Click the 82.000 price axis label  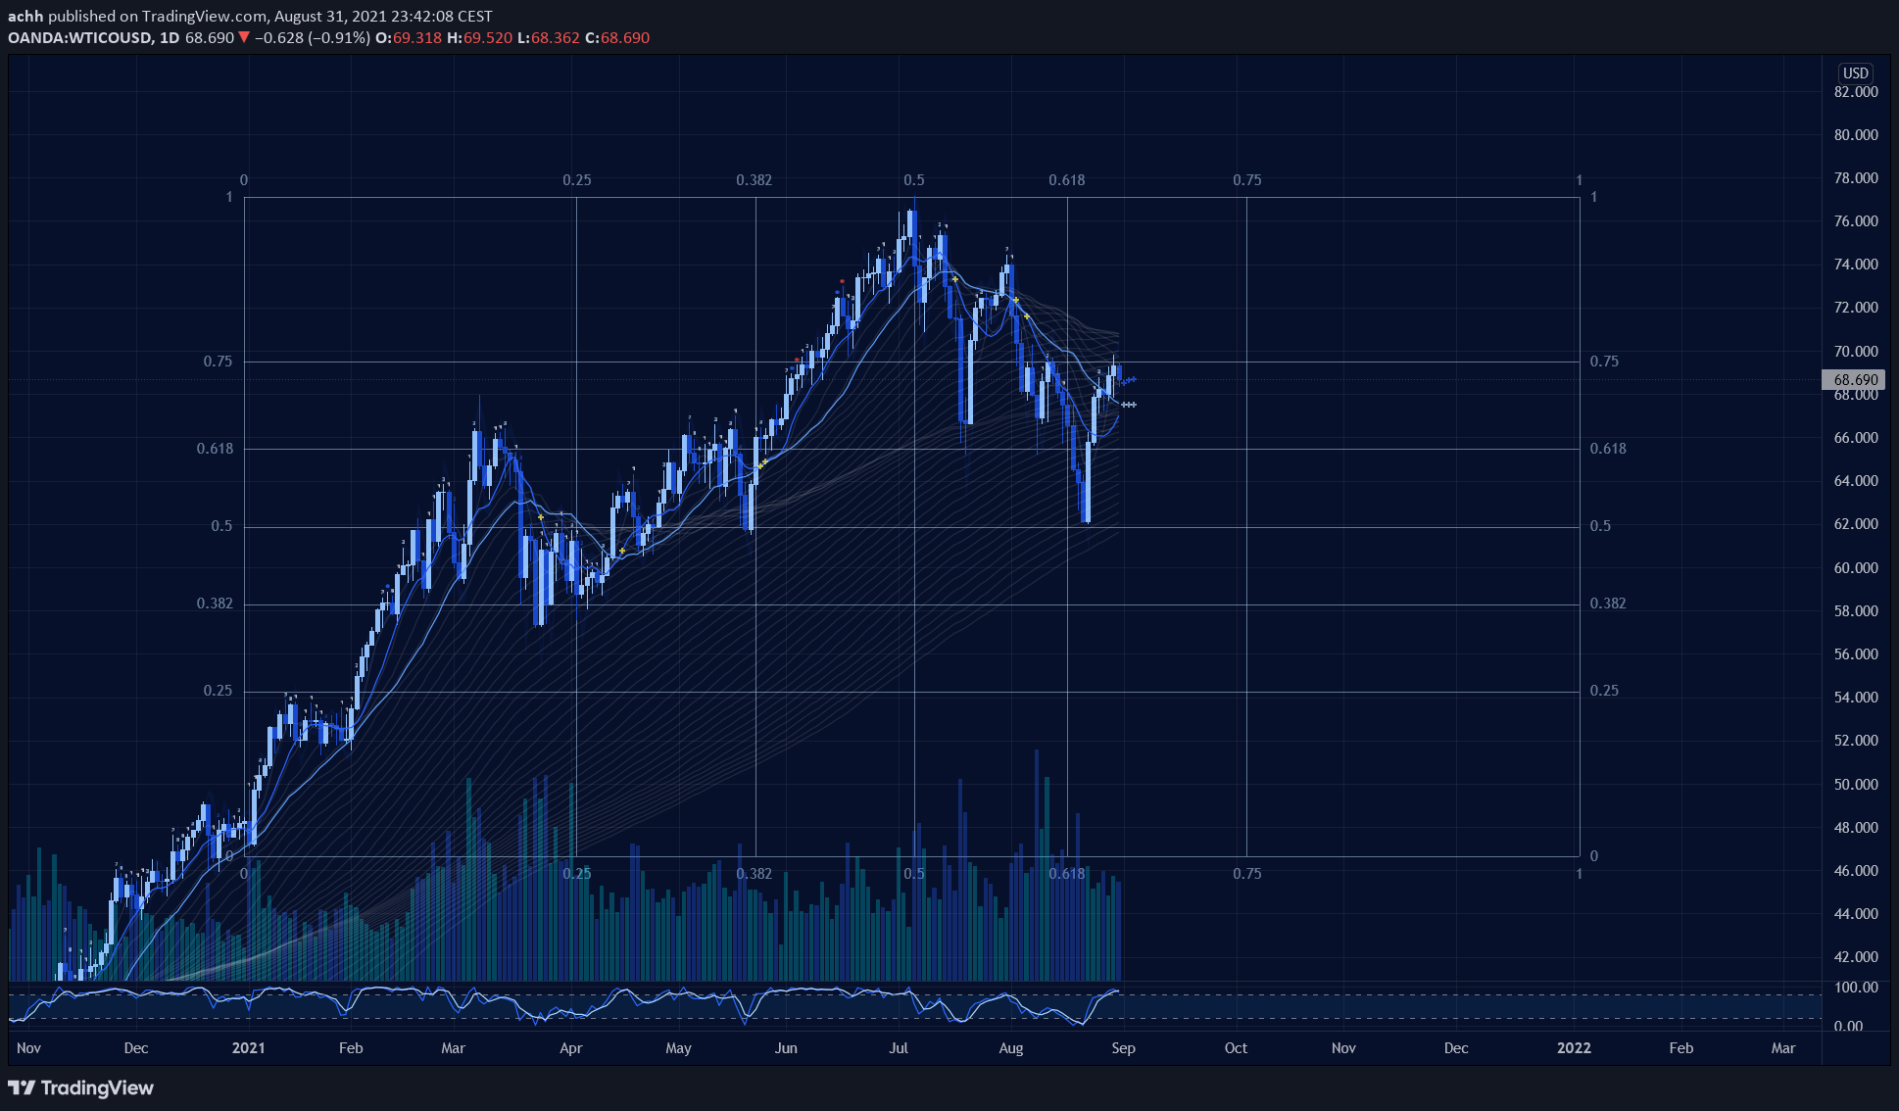(1856, 91)
